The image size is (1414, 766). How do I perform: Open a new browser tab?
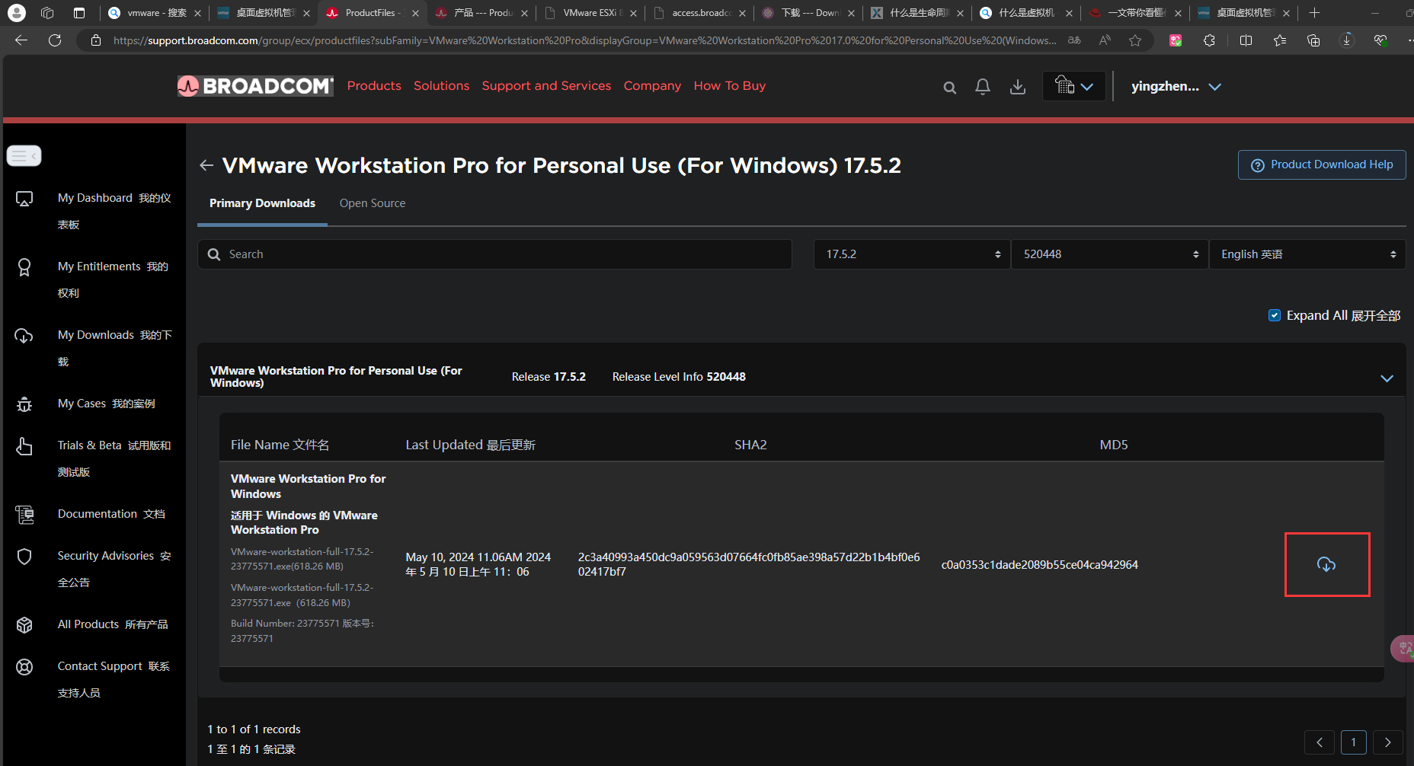pyautogui.click(x=1314, y=13)
